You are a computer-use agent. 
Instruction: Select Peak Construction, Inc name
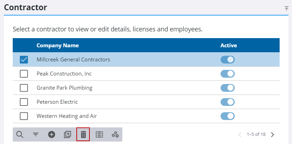click(64, 74)
